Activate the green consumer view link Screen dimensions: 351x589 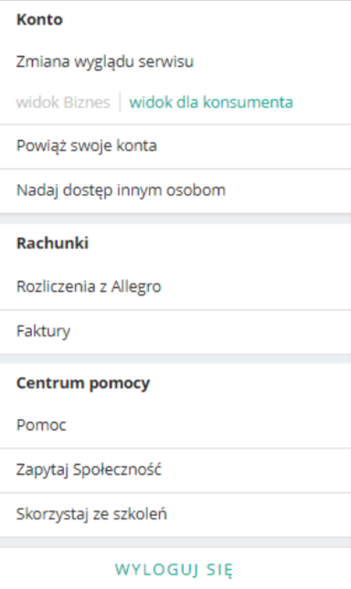click(x=211, y=102)
